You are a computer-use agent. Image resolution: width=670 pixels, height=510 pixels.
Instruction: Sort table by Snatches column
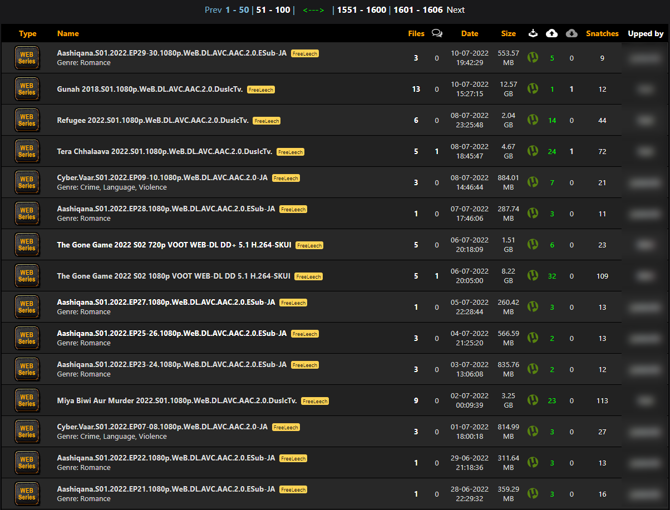(x=602, y=33)
